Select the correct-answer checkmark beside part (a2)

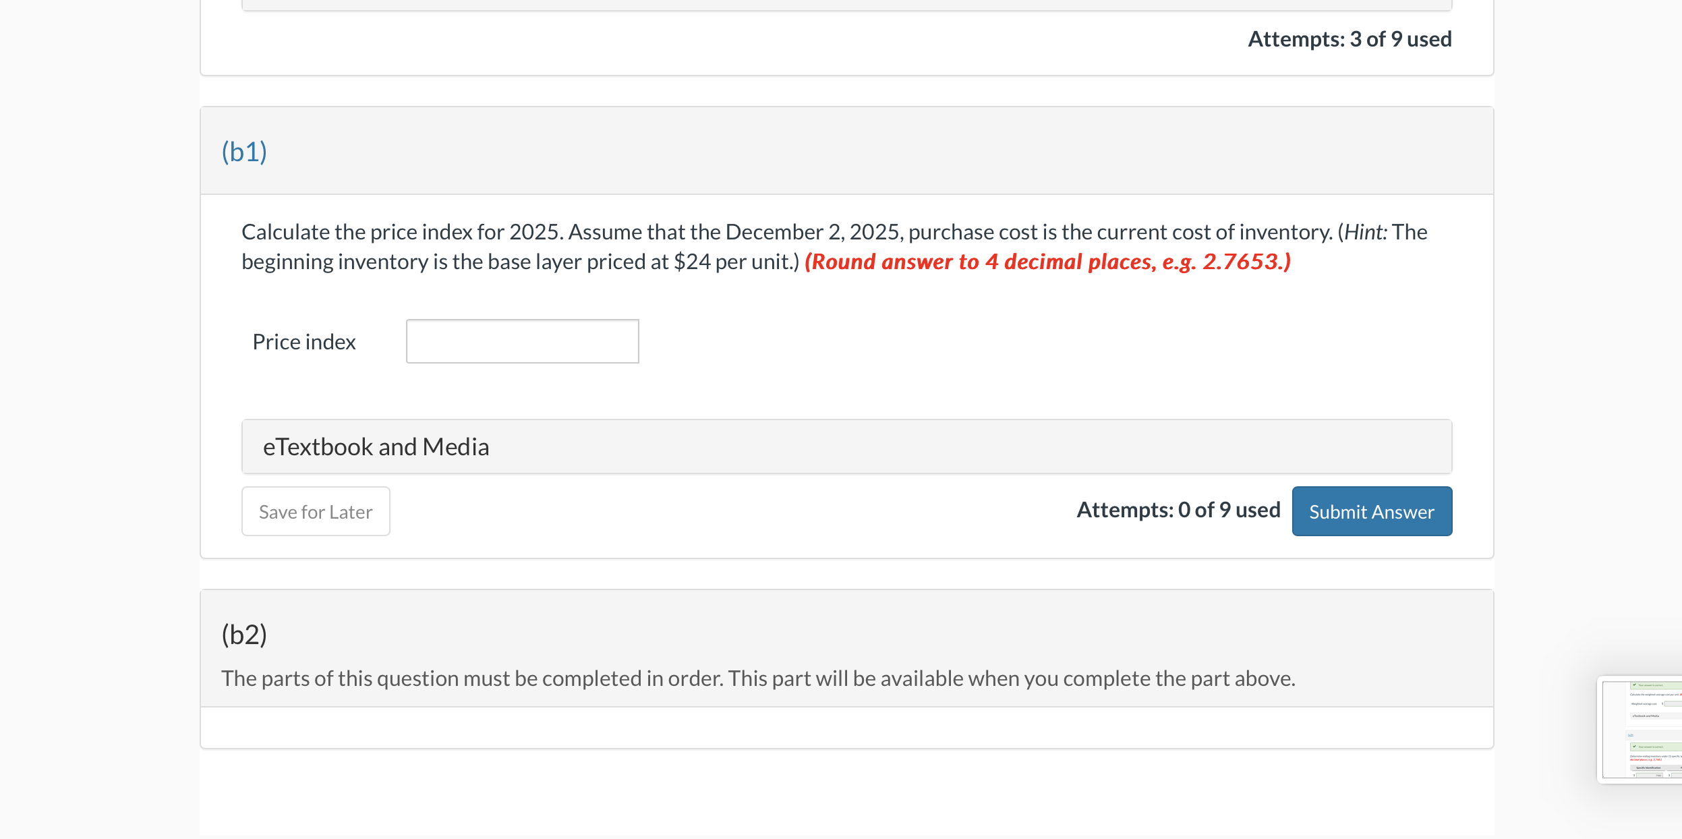pyautogui.click(x=1634, y=746)
